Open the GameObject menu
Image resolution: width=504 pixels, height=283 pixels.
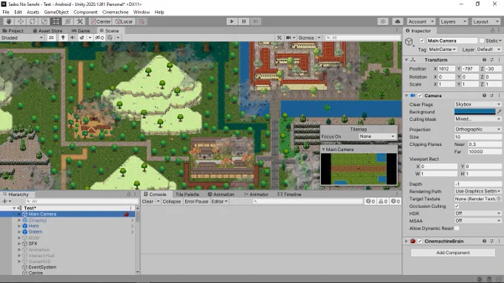56,12
